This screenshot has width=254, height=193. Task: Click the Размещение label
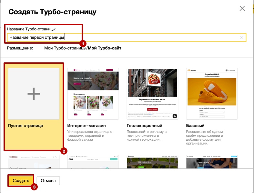pos(20,48)
